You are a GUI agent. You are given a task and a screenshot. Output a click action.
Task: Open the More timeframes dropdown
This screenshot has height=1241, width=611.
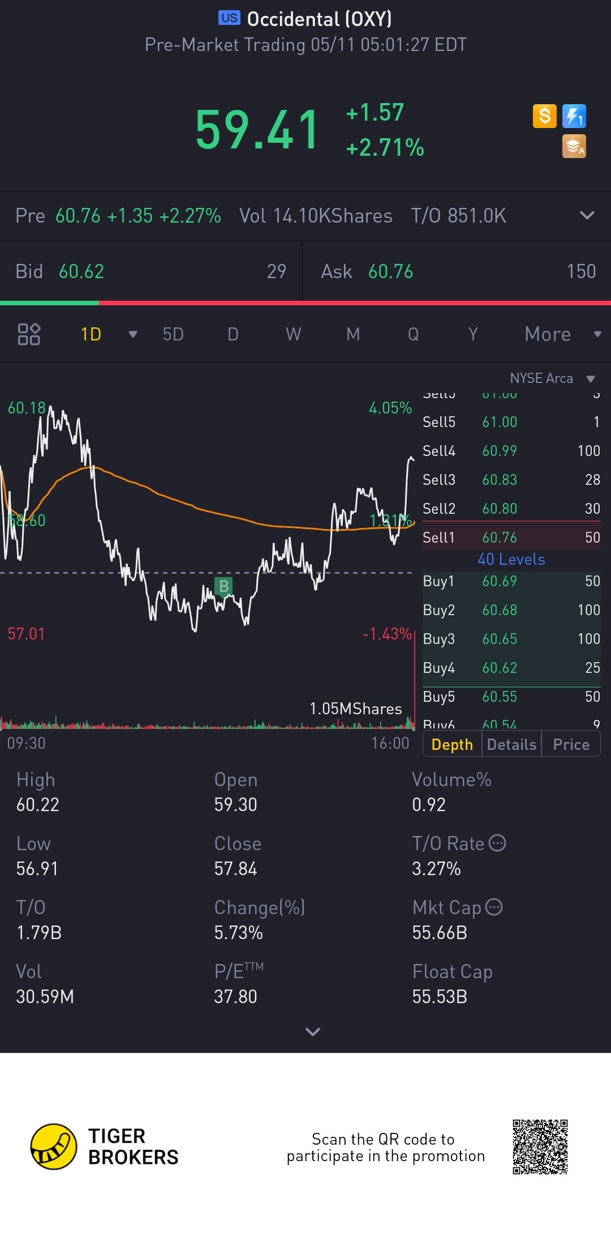(563, 334)
